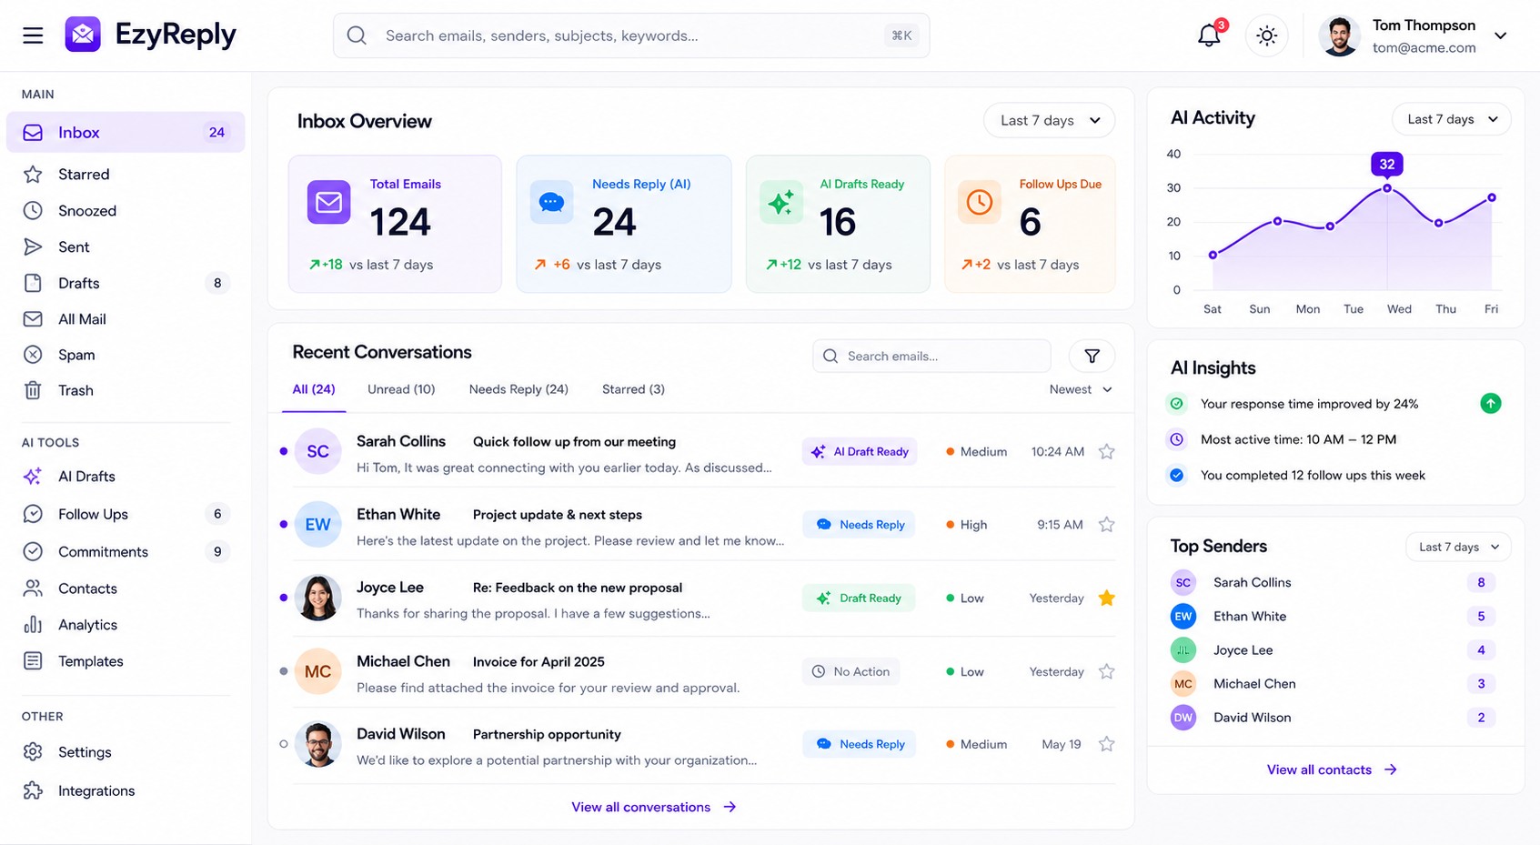The image size is (1540, 845).
Task: Select the Needs Reply (24) tab
Action: 518,389
